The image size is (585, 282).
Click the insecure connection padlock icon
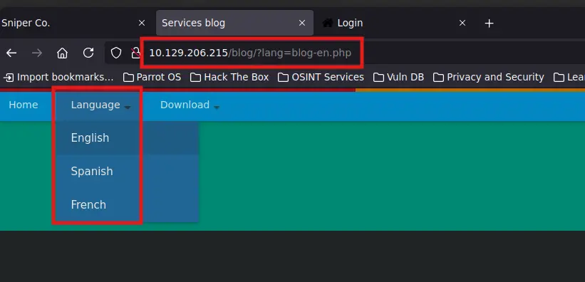[x=136, y=53]
